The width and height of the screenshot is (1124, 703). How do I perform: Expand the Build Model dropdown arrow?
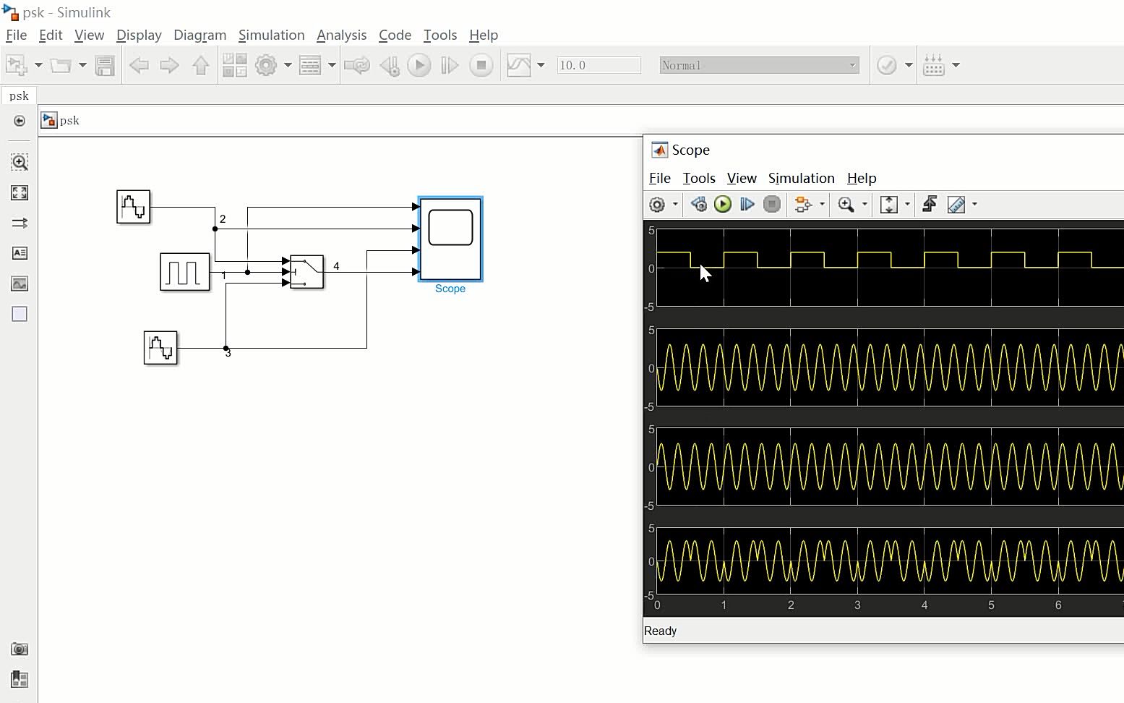[x=956, y=65]
